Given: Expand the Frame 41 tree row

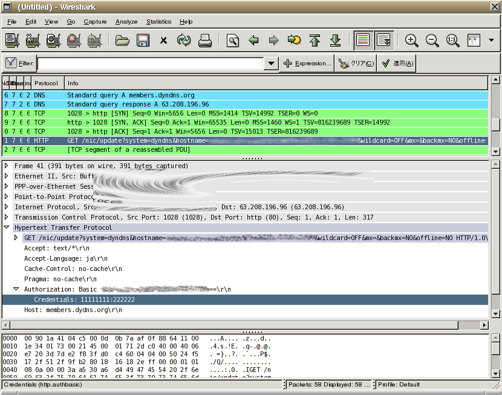Looking at the screenshot, I should (x=6, y=166).
